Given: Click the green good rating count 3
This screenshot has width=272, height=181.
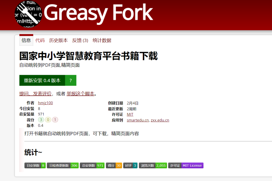Looking at the screenshot, I should pos(41,120).
